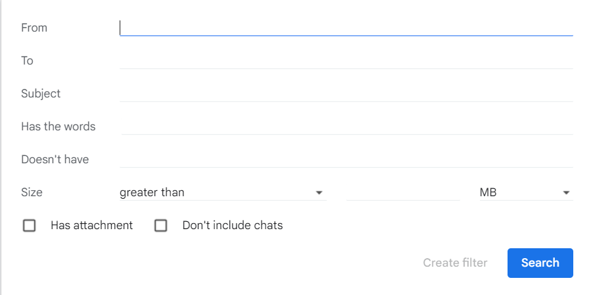Click the Has attachment label text
Image resolution: width=593 pixels, height=295 pixels.
tap(91, 225)
